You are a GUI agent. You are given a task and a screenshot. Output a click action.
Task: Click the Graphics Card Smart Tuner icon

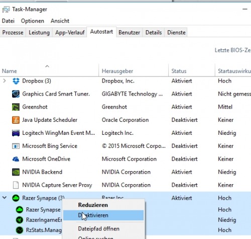point(16,94)
